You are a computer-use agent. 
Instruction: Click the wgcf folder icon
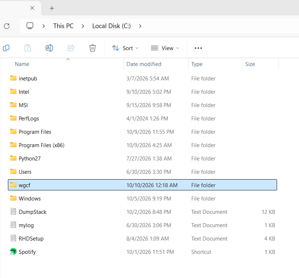(x=13, y=185)
